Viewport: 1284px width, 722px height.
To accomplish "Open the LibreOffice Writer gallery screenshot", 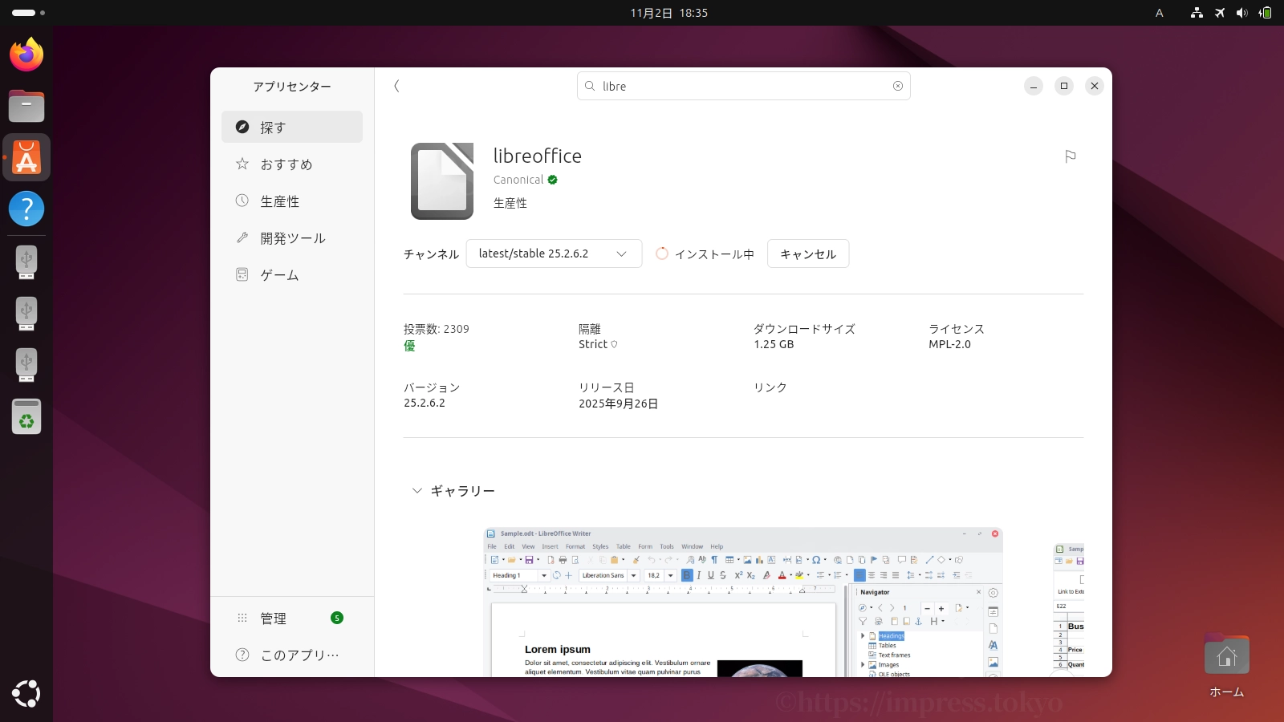I will click(743, 602).
